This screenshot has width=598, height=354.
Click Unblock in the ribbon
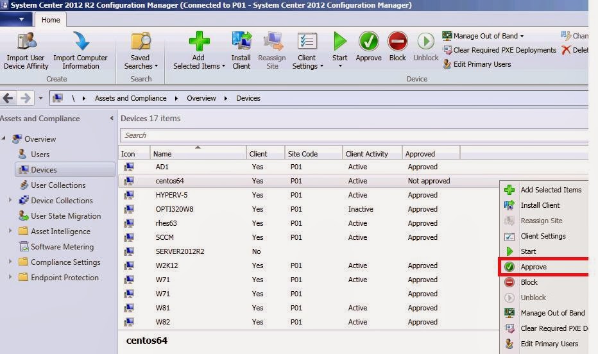point(425,46)
